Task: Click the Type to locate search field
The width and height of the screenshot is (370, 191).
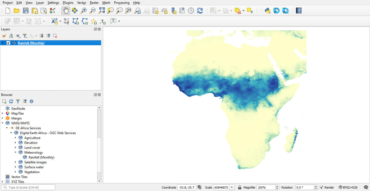Action: 28,187
